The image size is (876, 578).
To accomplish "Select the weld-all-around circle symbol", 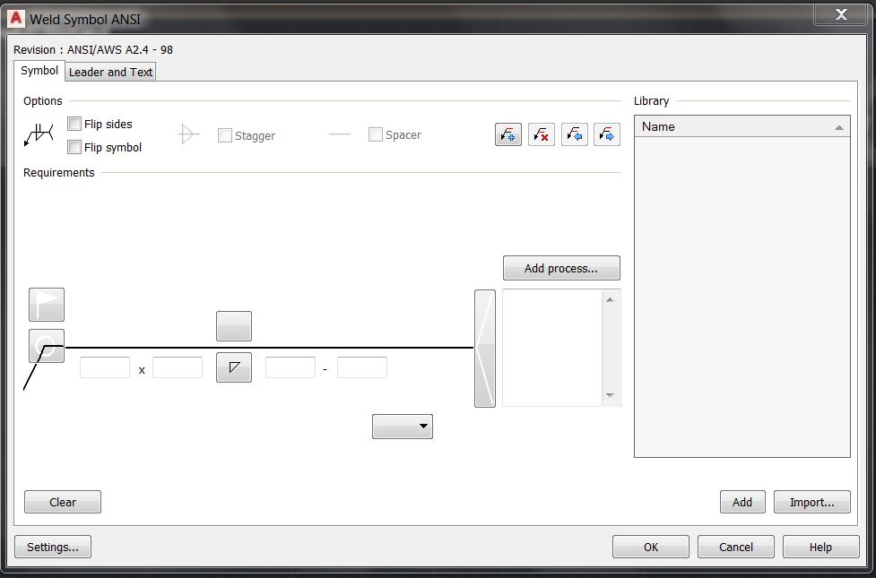I will pos(46,347).
